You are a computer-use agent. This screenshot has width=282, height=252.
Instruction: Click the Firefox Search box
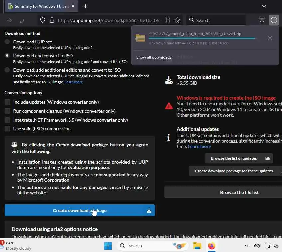tap(216, 20)
